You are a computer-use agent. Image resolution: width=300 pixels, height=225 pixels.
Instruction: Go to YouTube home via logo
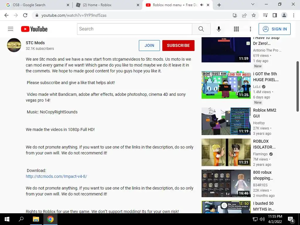click(34, 29)
